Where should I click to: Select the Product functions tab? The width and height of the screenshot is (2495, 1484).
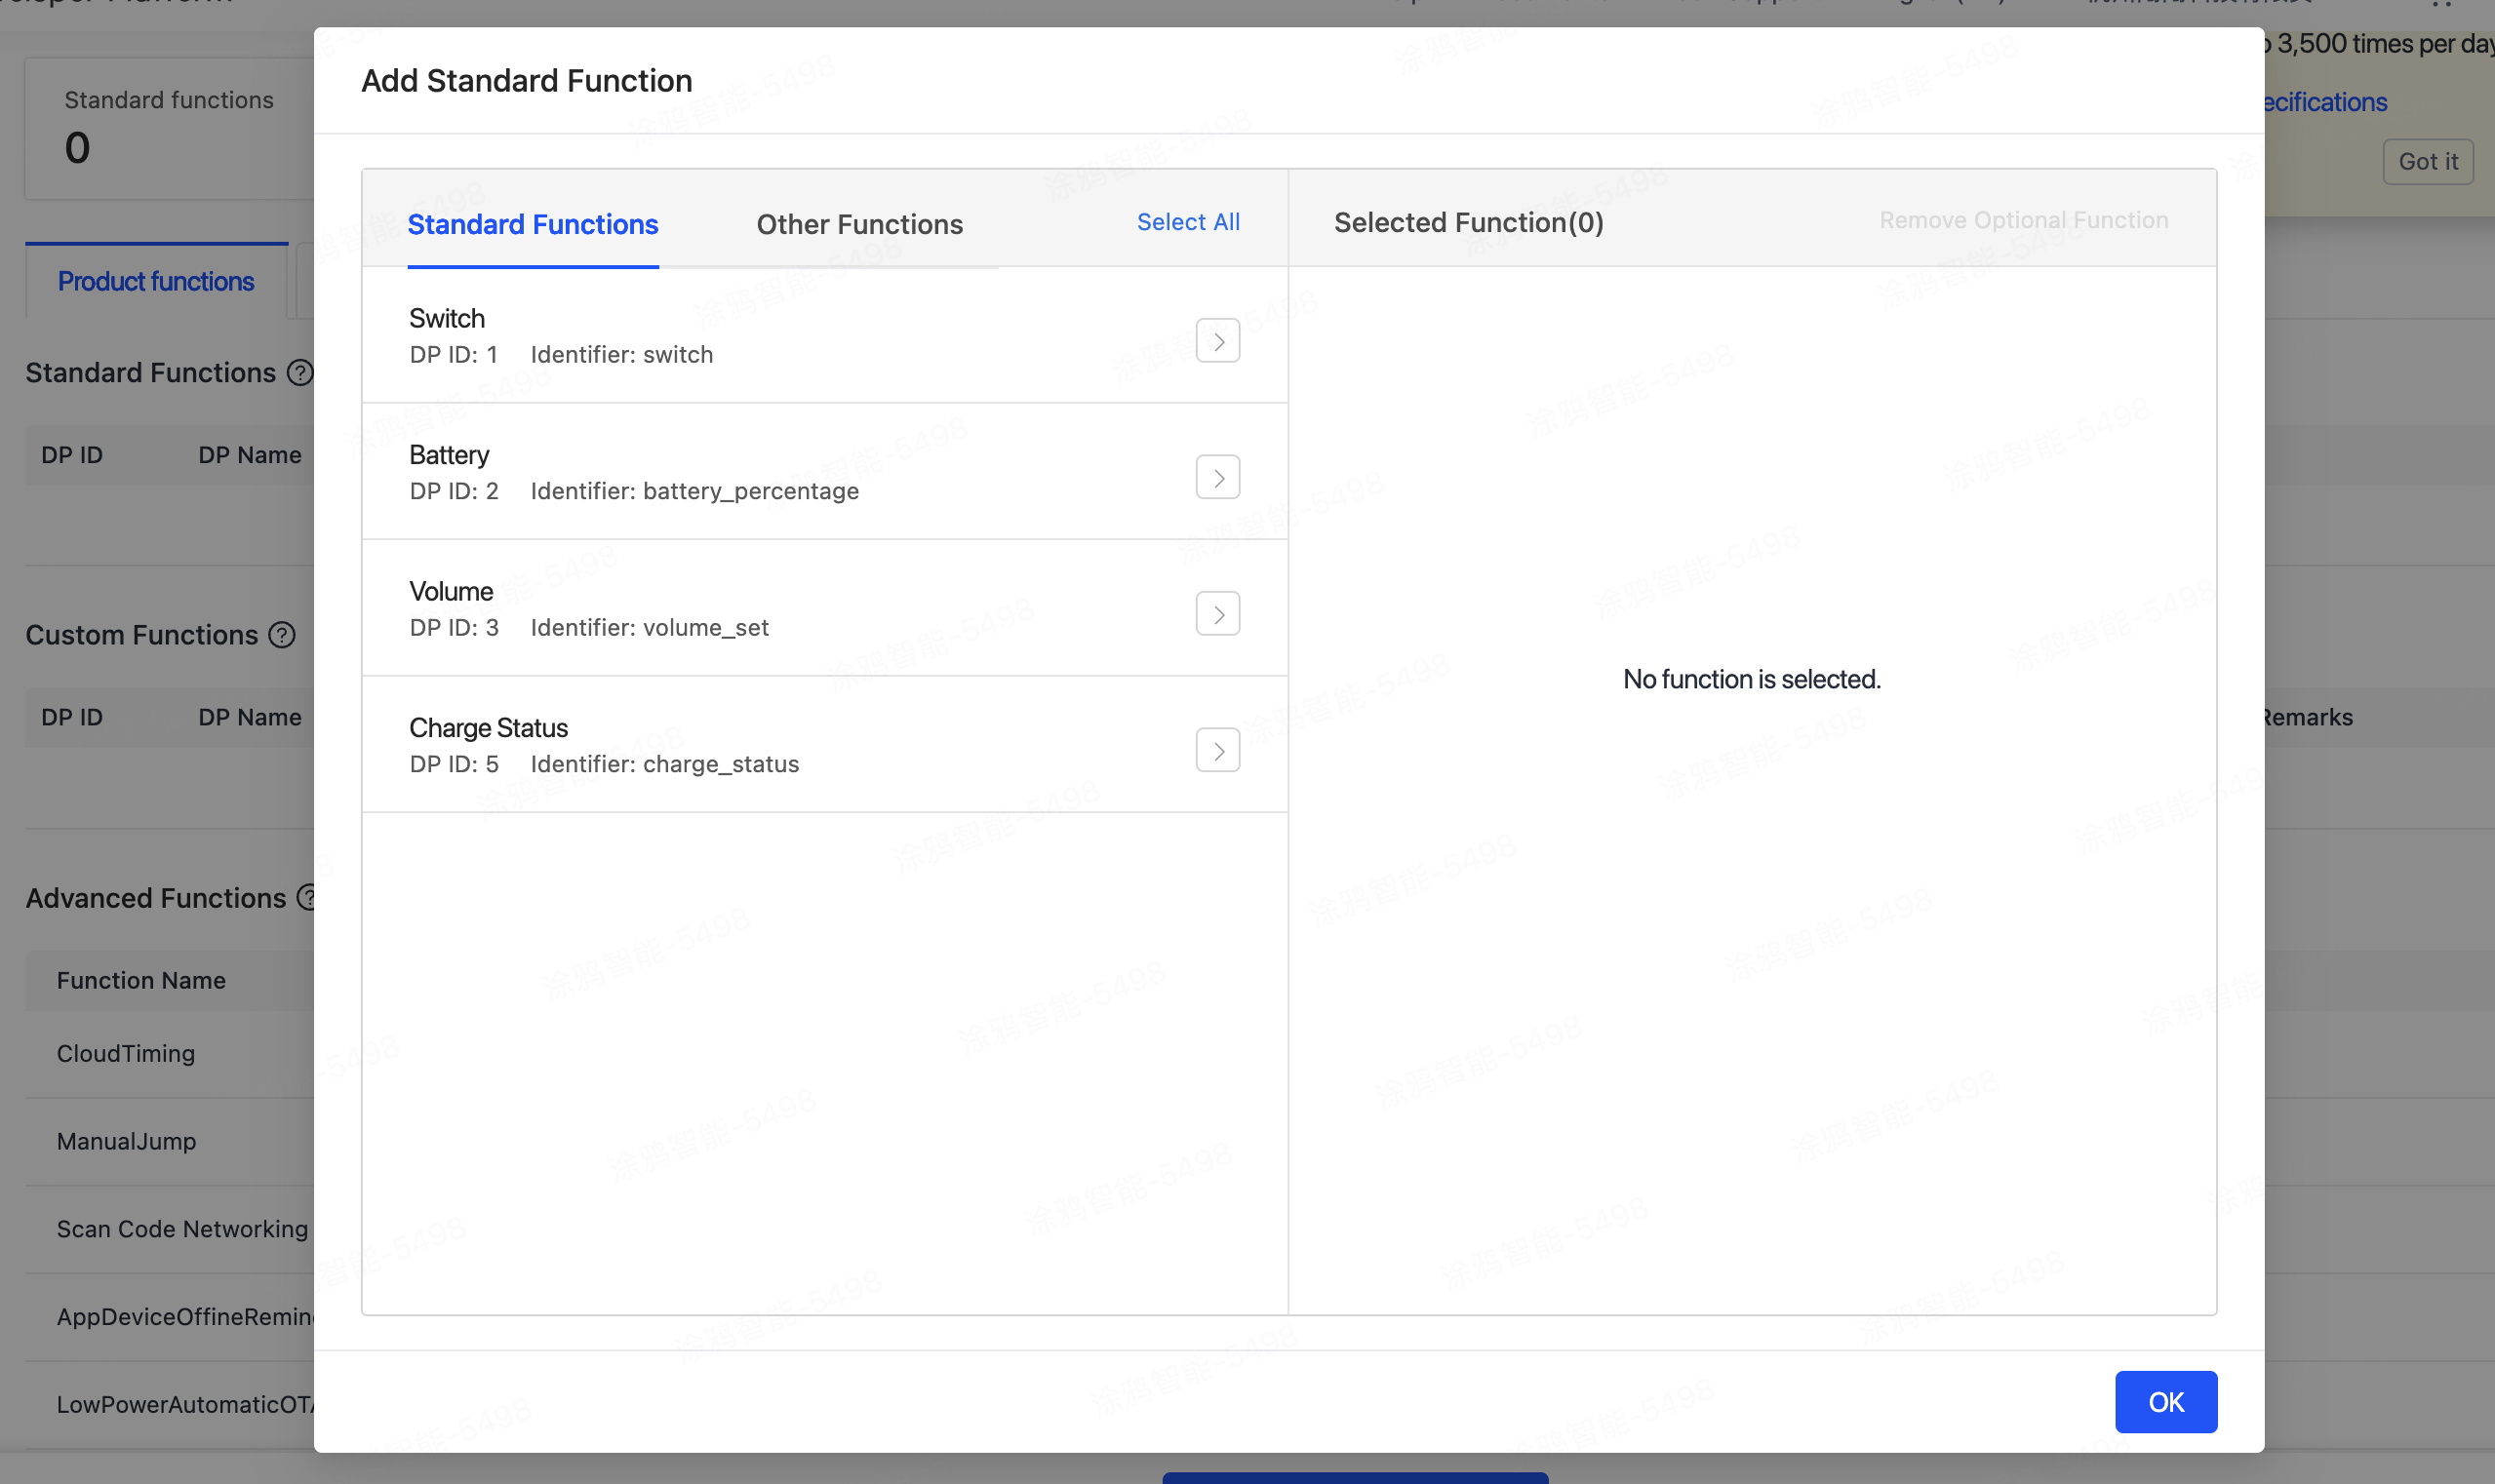156,282
